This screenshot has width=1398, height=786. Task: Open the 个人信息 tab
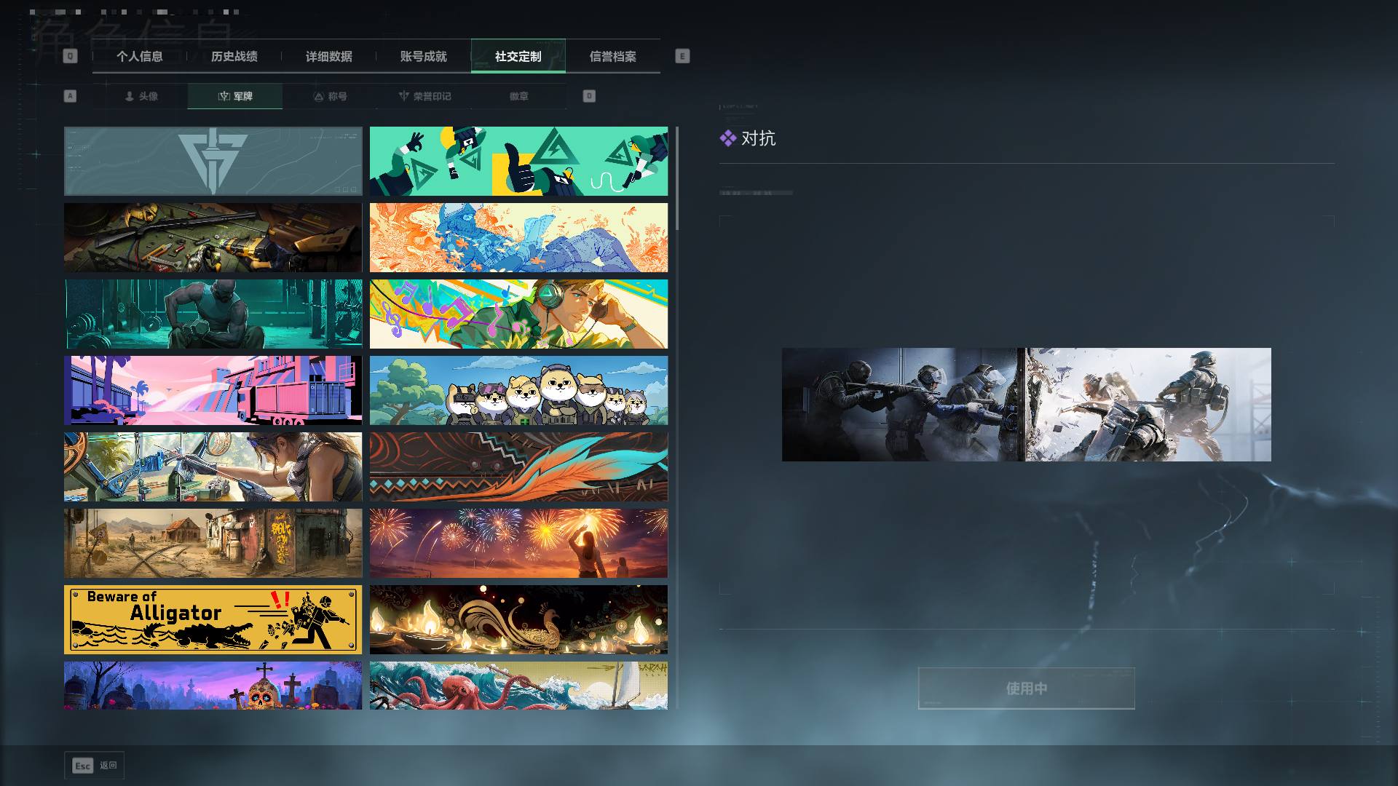click(140, 56)
